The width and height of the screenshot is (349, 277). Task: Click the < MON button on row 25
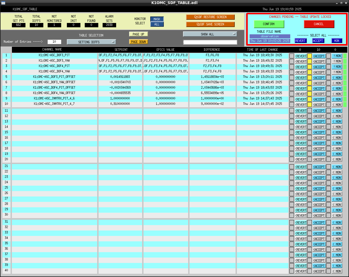(337, 188)
